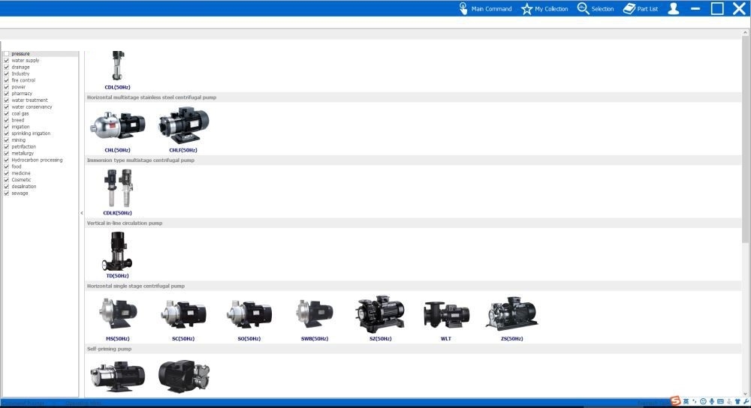Enable the pressure checkbox

pos(7,54)
